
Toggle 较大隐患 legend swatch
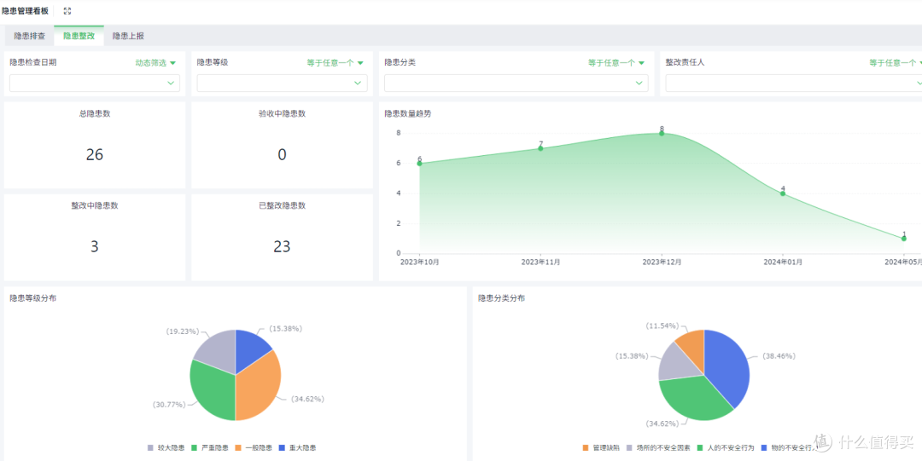pos(150,448)
